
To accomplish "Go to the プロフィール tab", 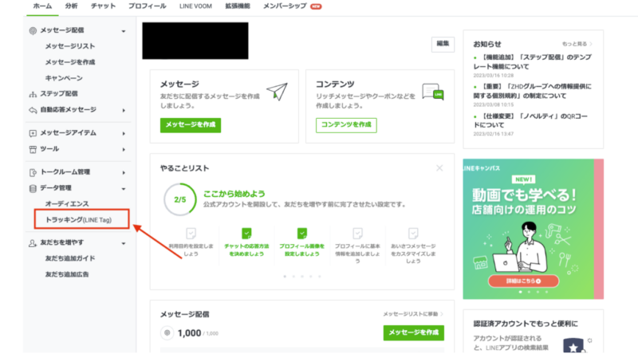I will click(x=148, y=6).
